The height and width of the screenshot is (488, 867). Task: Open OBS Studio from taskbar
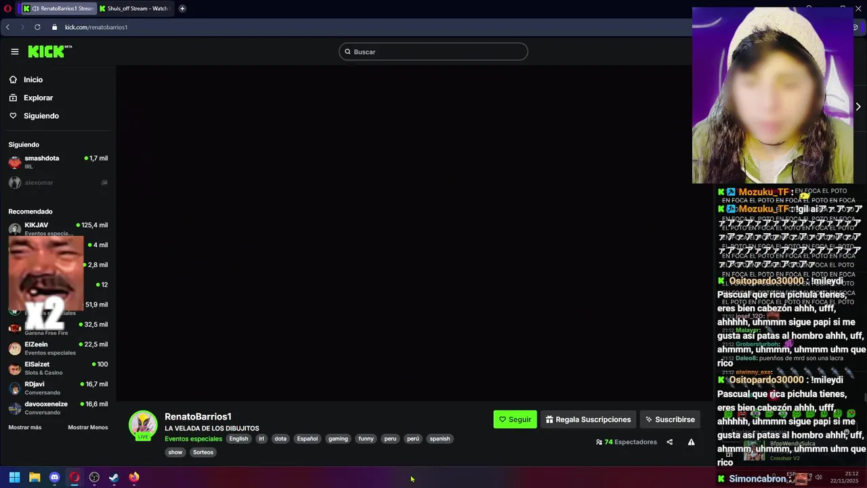[94, 477]
